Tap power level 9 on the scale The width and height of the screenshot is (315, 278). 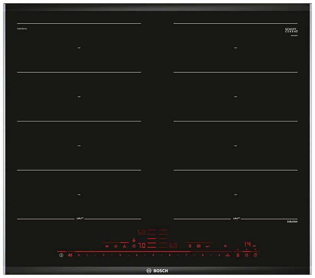[x=219, y=255]
